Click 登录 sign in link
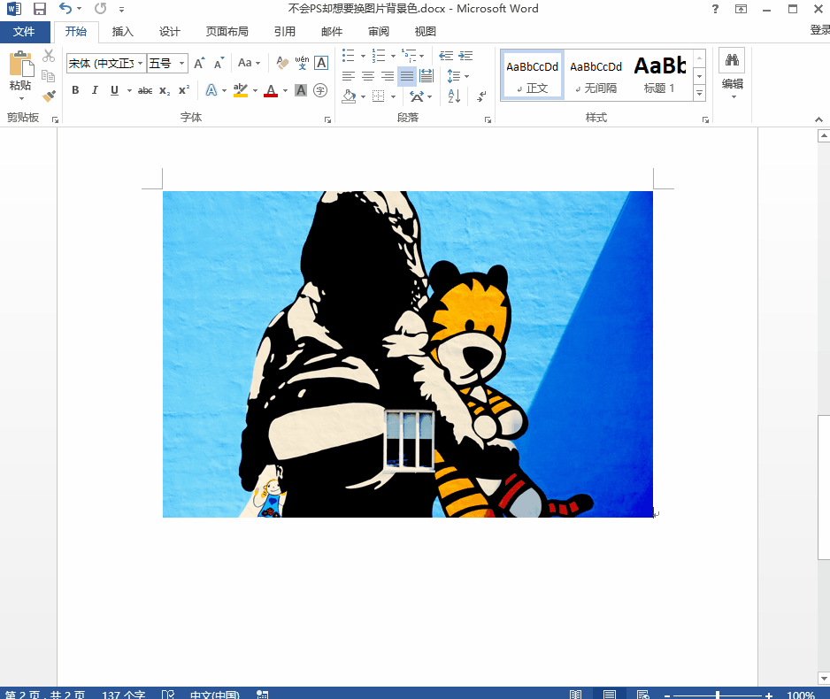Image resolution: width=830 pixels, height=699 pixels. click(819, 29)
